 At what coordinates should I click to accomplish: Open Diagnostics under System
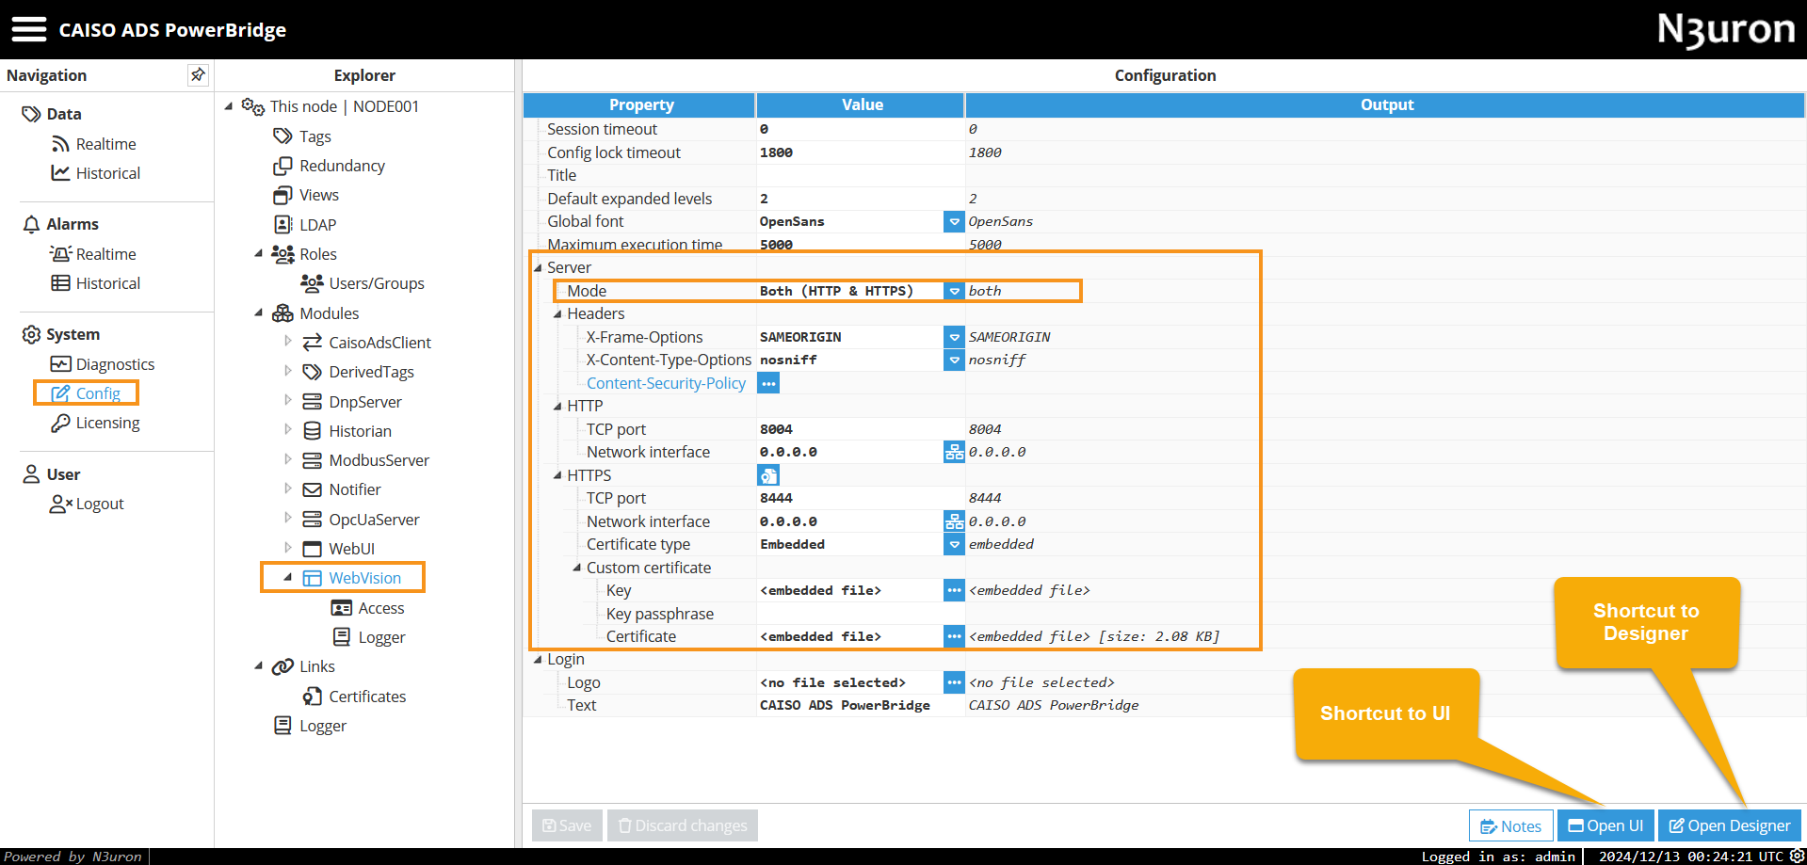pyautogui.click(x=103, y=364)
